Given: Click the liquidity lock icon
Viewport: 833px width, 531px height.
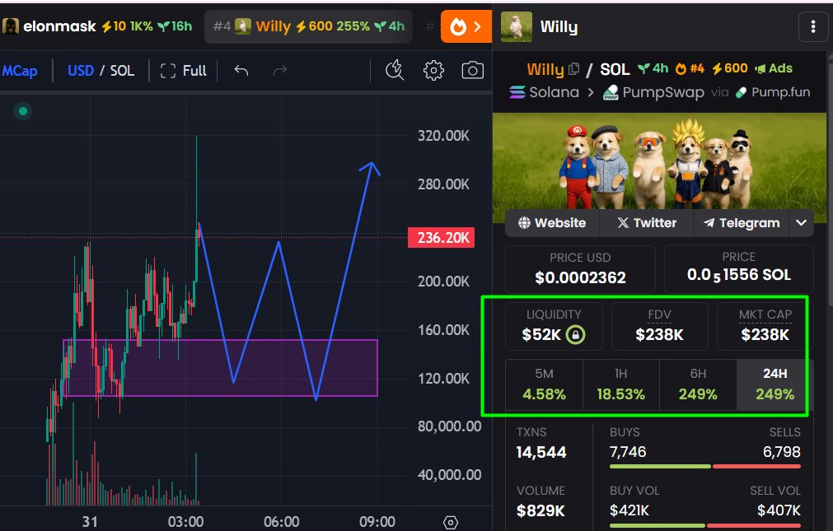Looking at the screenshot, I should tap(575, 334).
